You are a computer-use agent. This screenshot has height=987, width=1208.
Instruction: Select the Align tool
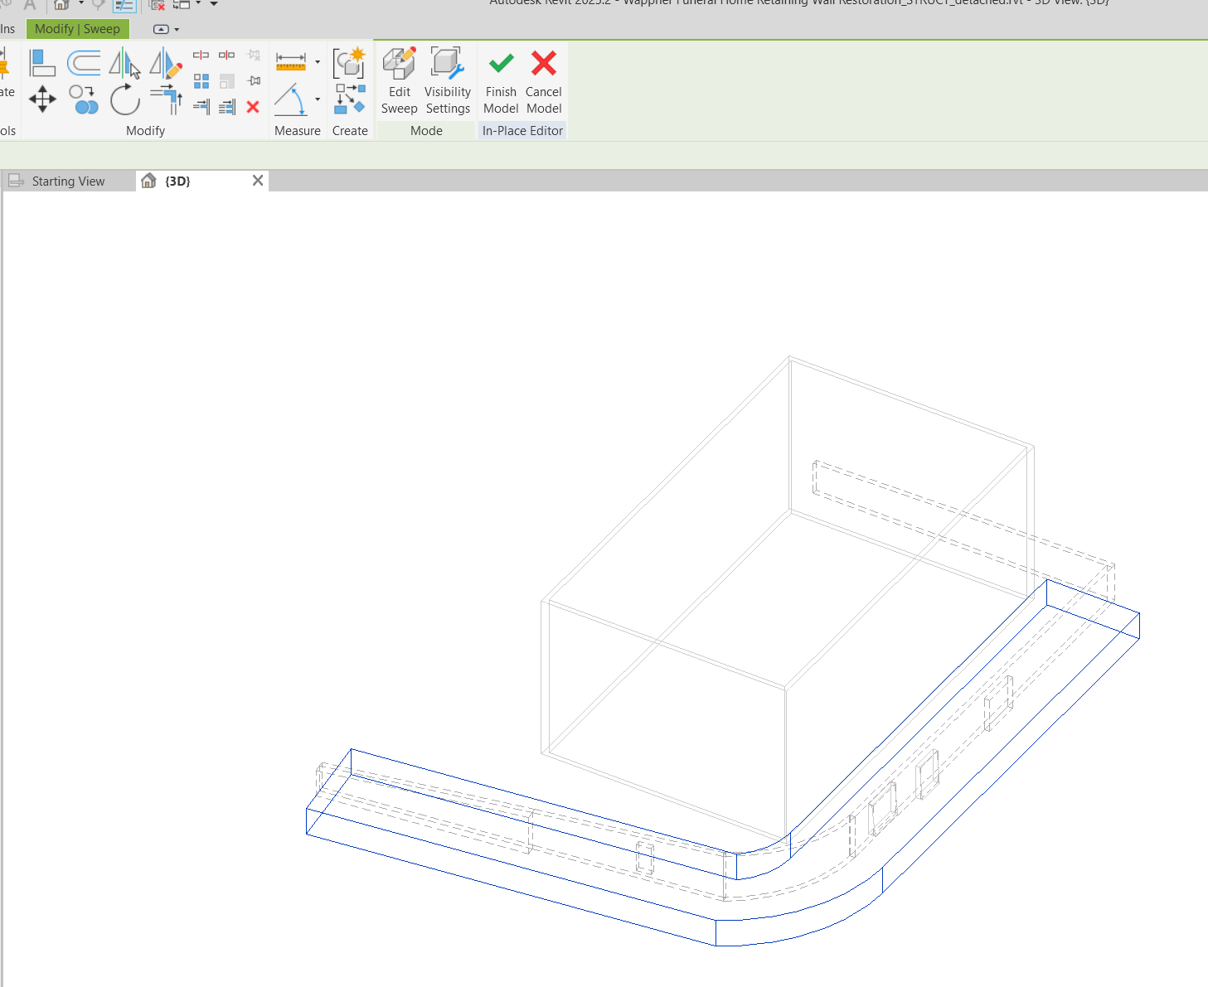(x=42, y=63)
